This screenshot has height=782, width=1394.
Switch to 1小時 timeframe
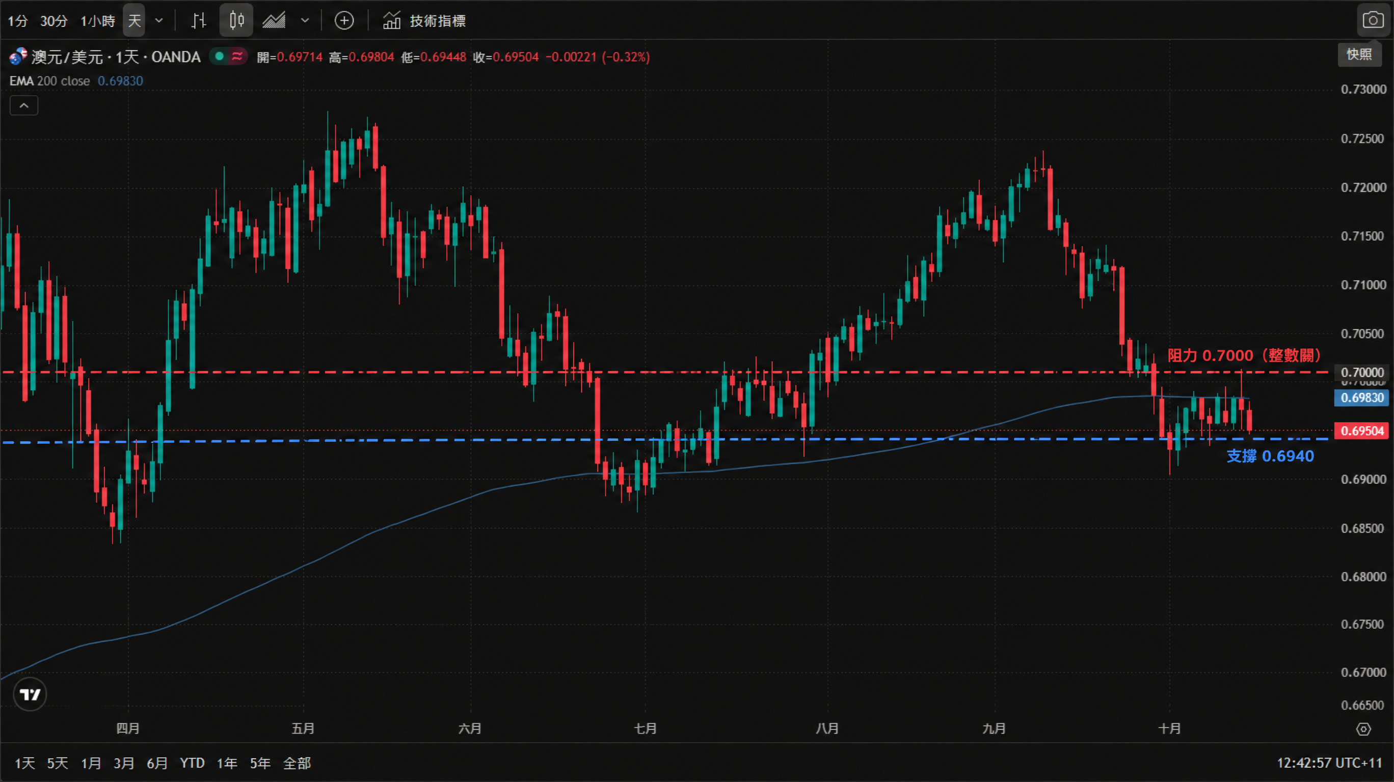(97, 21)
